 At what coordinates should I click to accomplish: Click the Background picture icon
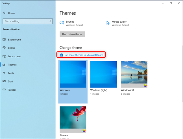click(4, 40)
